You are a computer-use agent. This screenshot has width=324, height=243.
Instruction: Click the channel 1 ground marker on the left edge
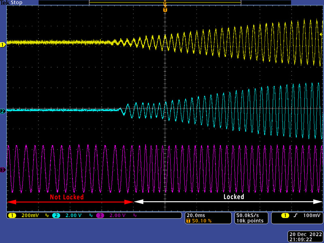(x=3, y=45)
